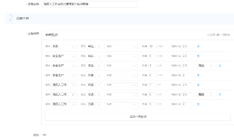Expand question type dropdown in the 党史 row
Image resolution: width=234 pixels, height=139 pixels.
(94, 46)
